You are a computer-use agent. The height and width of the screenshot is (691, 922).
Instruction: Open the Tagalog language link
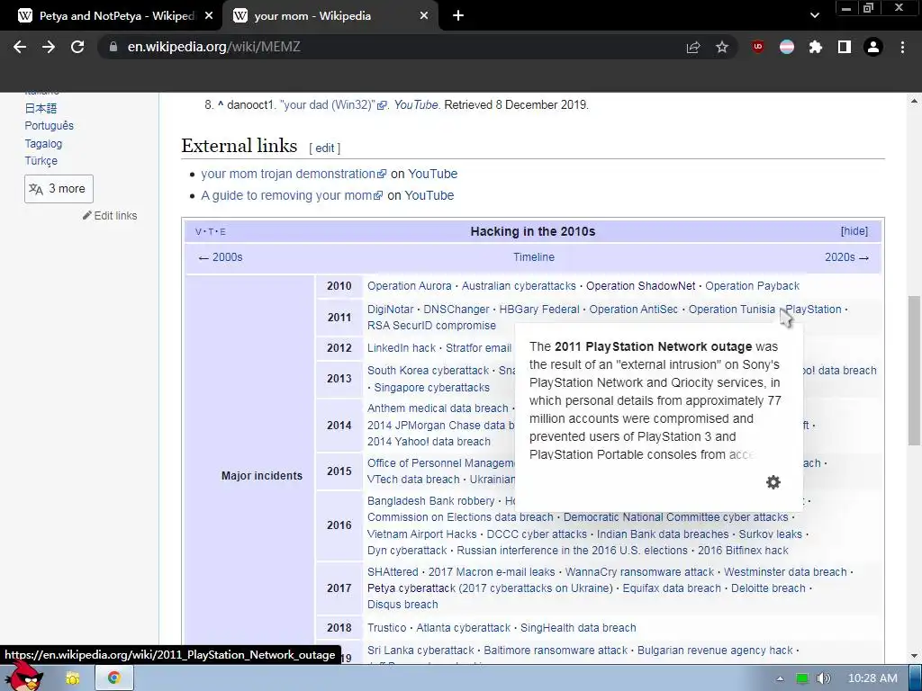(43, 143)
